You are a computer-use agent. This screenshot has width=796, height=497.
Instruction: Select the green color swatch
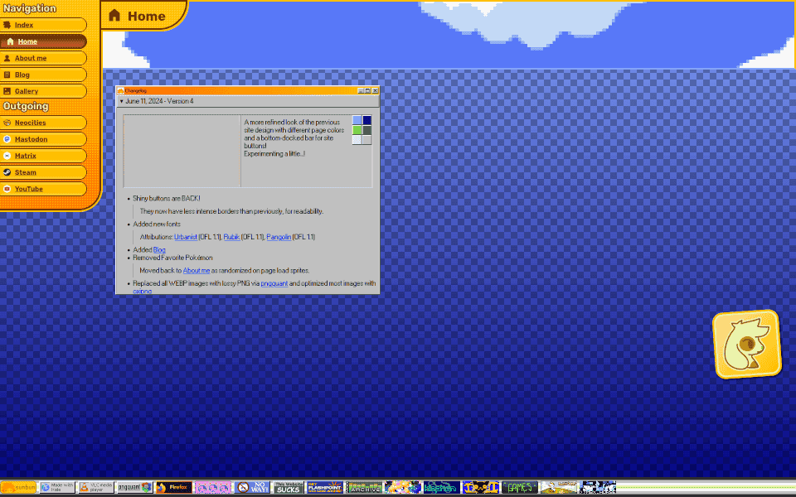tap(357, 130)
